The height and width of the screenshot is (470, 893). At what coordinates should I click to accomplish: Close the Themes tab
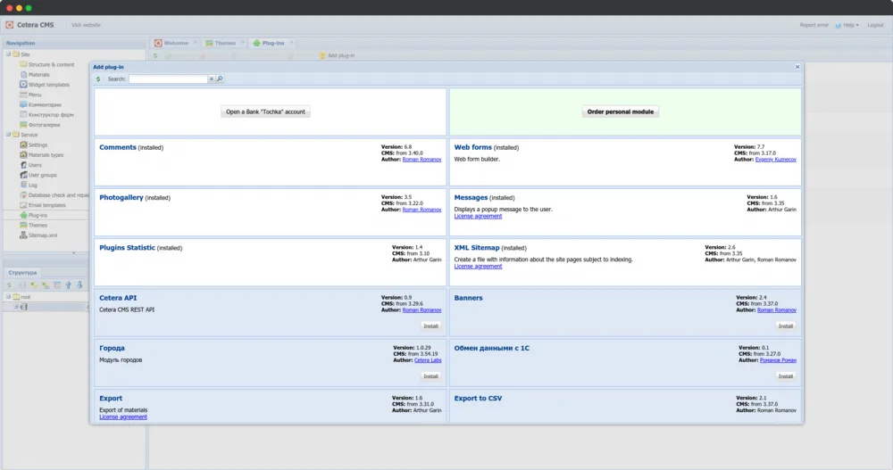pyautogui.click(x=243, y=43)
